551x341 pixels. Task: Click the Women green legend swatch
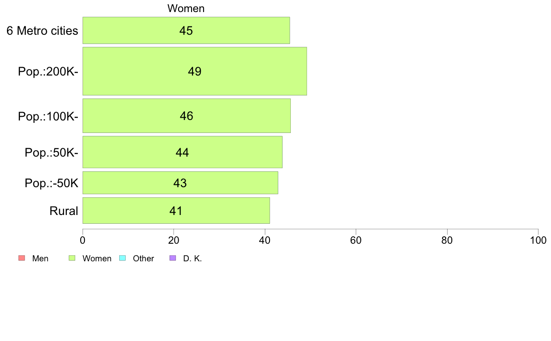(x=72, y=258)
